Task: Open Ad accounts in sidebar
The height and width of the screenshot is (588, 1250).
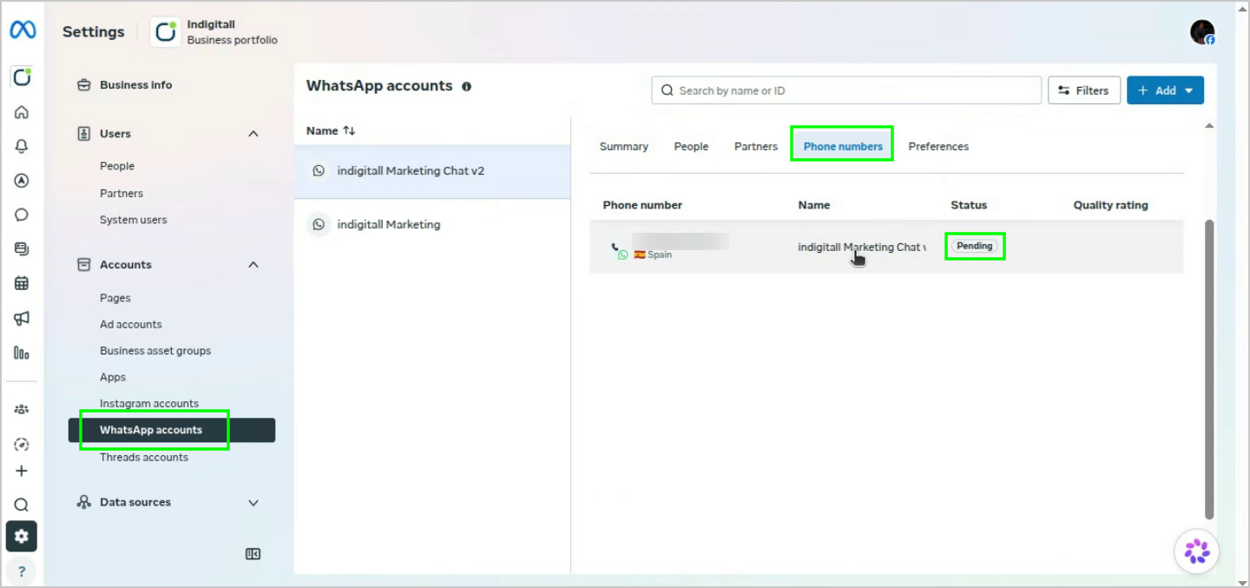Action: click(131, 325)
